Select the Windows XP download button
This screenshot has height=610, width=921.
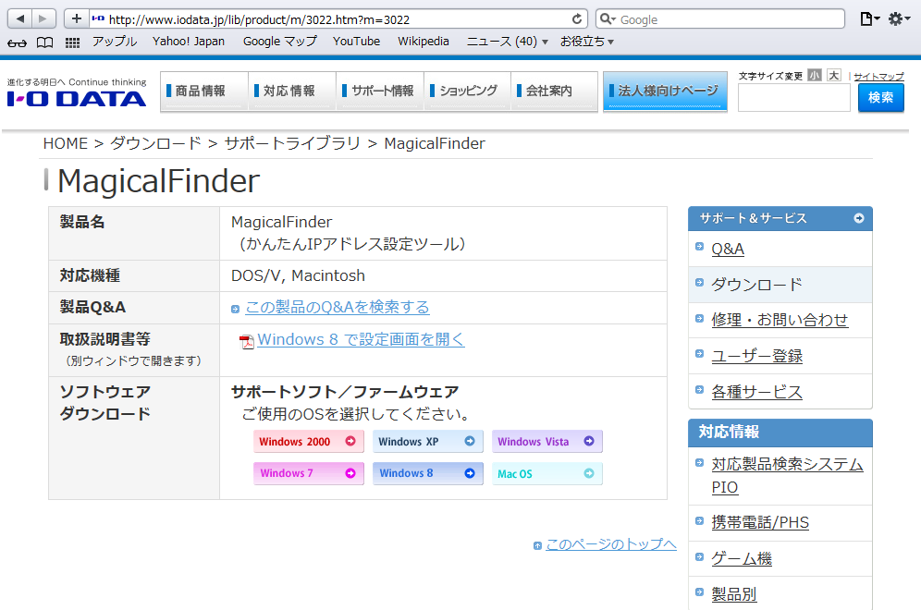point(427,442)
